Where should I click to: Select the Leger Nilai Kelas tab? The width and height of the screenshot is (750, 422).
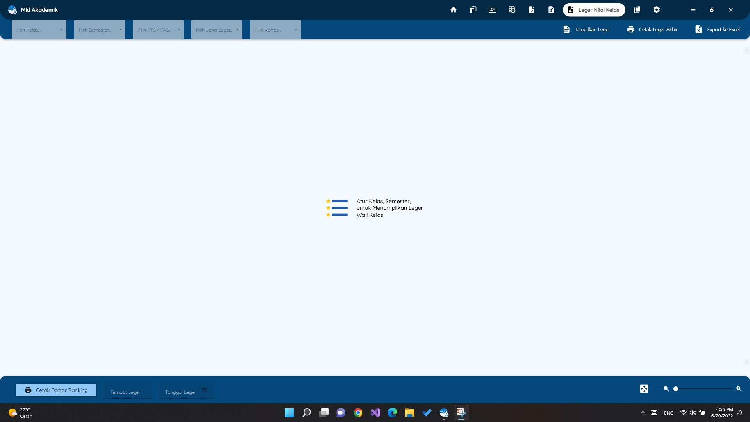click(594, 10)
